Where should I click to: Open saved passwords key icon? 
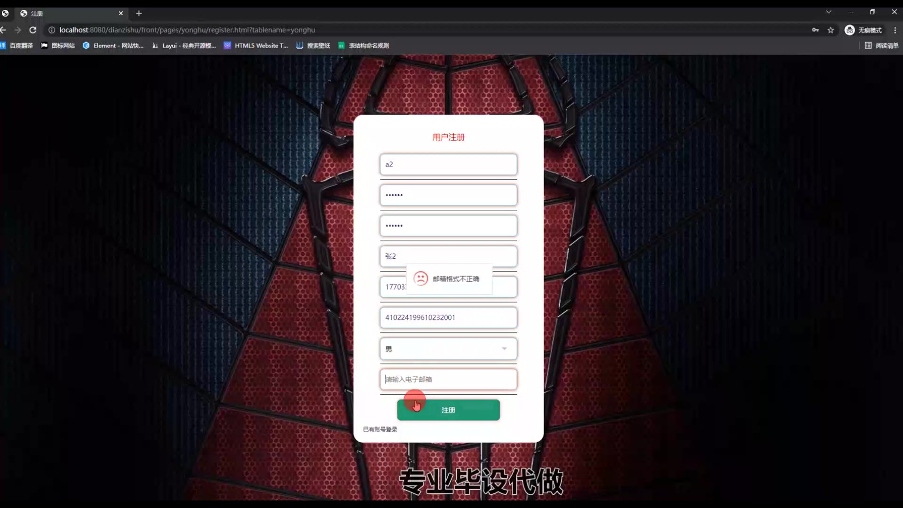pos(815,30)
